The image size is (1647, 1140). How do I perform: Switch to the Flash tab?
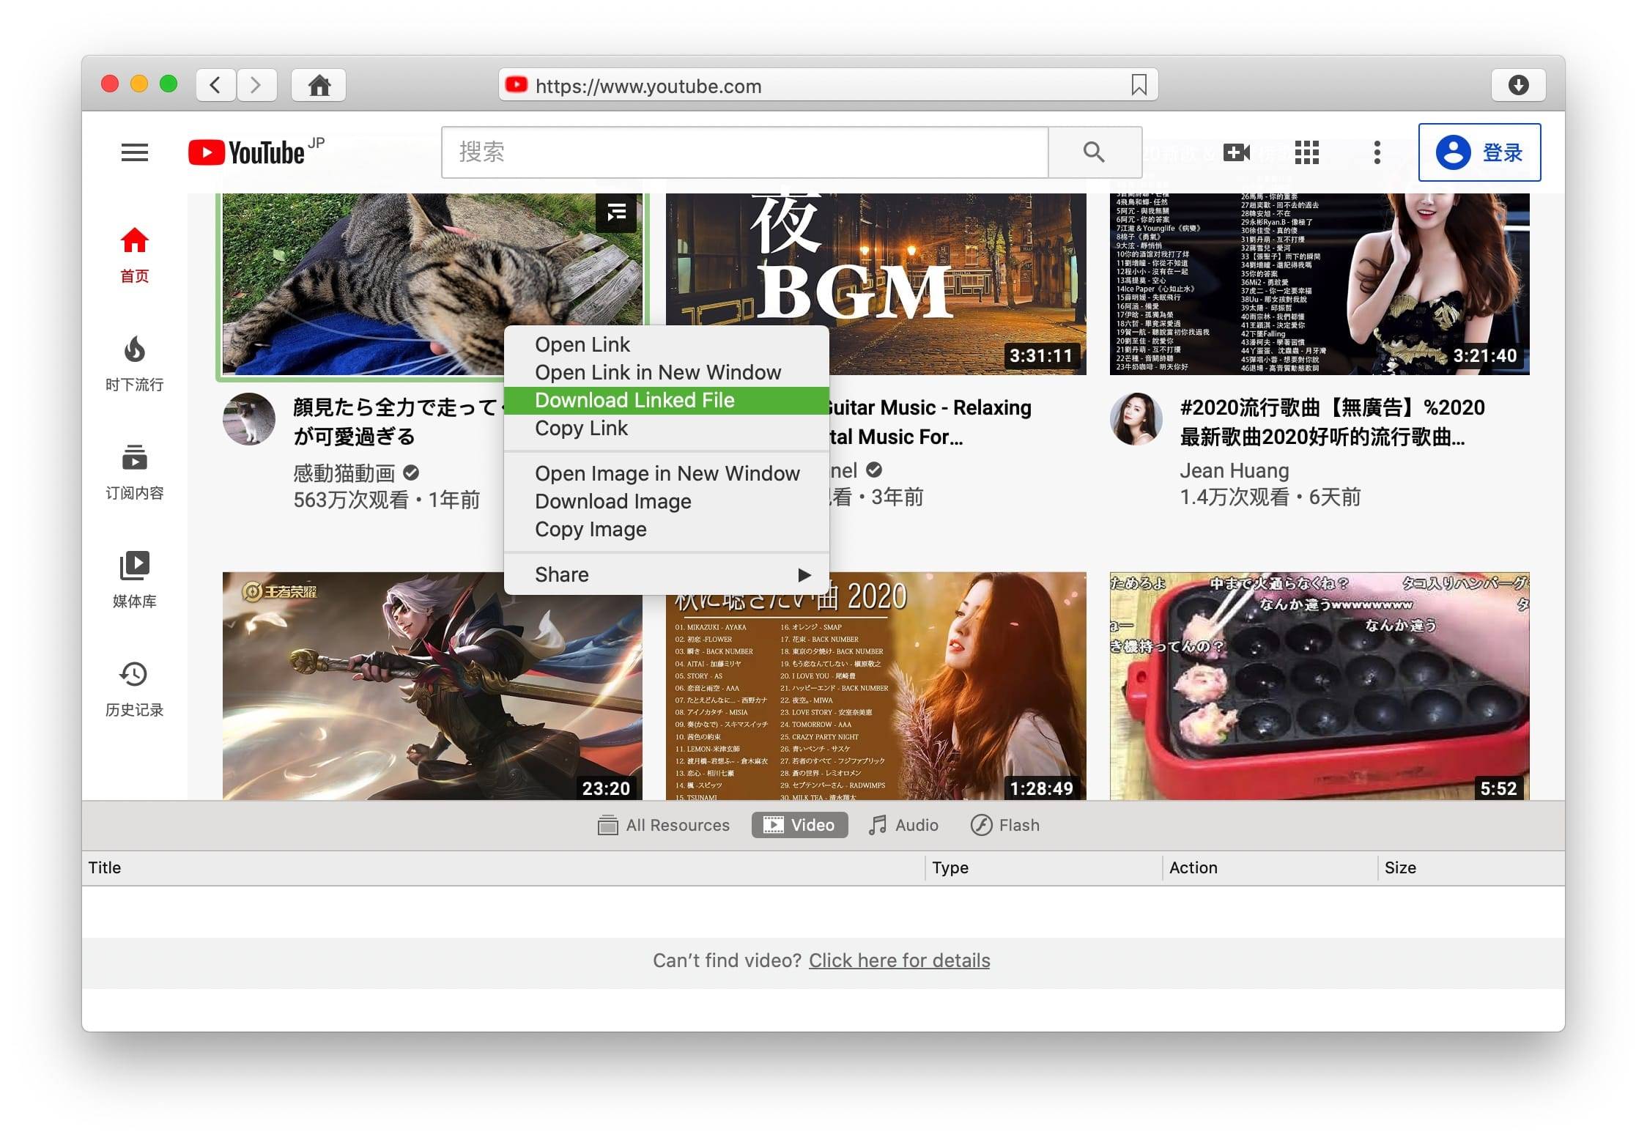pos(1005,825)
